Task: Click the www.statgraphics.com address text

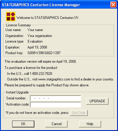Action: pos(54,79)
